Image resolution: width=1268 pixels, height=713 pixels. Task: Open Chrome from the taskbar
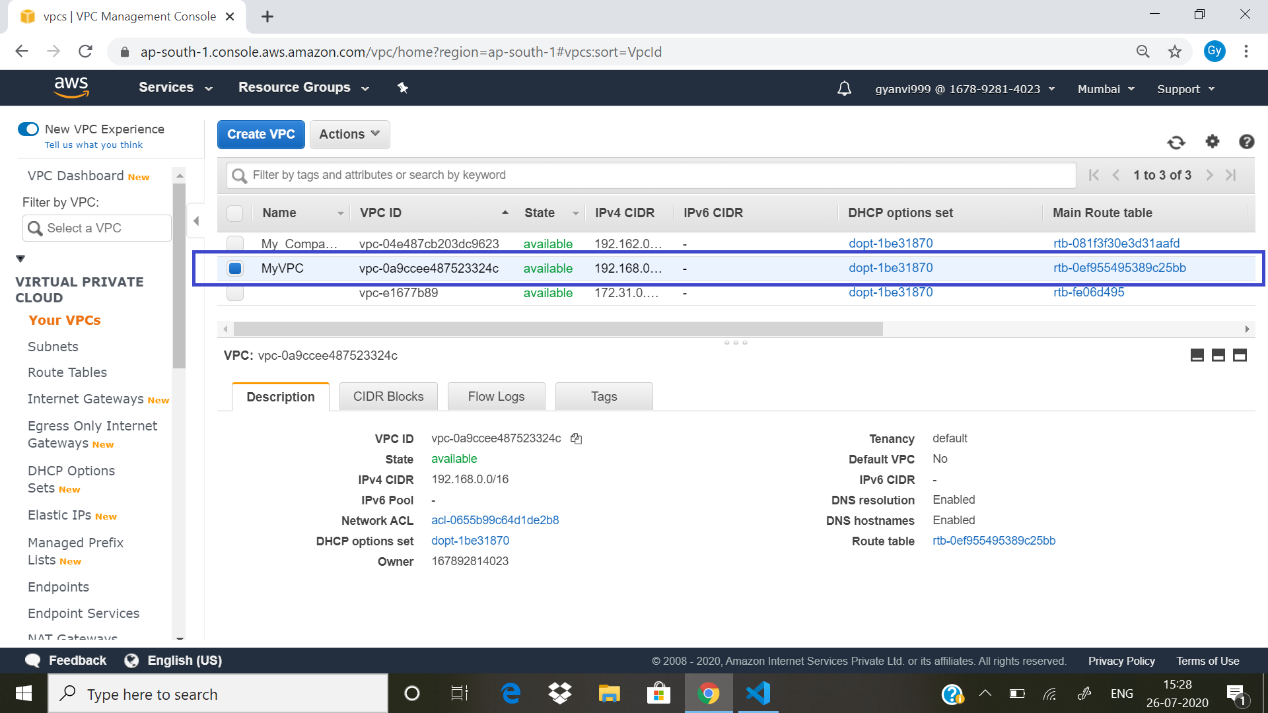708,693
